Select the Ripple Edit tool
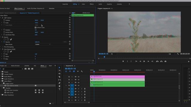Screen dimensions: 191x107 (59, 74)
